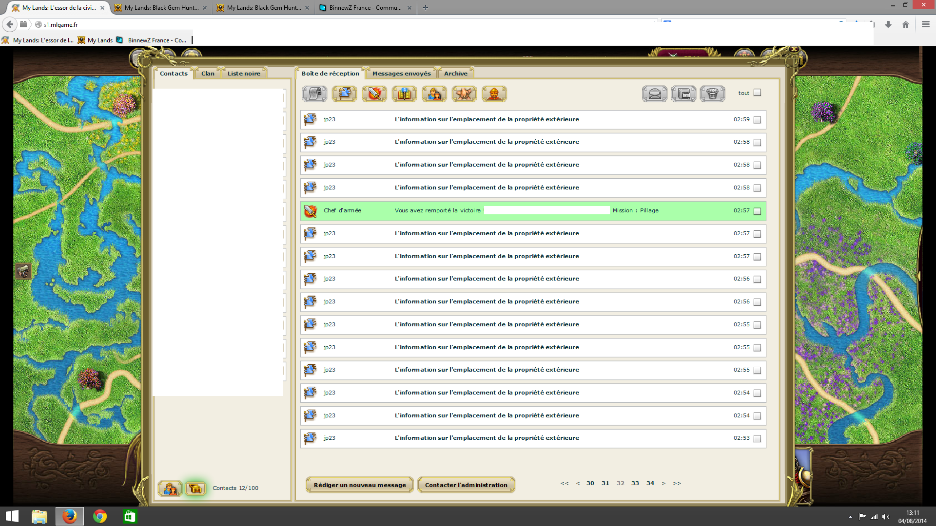The image size is (936, 526).
Task: Click the scroll filter icon in inbox
Action: pos(314,94)
